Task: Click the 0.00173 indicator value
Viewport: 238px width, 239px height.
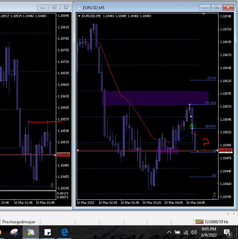Action: [x=63, y=194]
